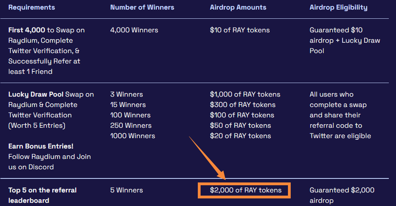Click the 250 Winners entry
Viewport: 396px width, 206px height.
pyautogui.click(x=131, y=126)
